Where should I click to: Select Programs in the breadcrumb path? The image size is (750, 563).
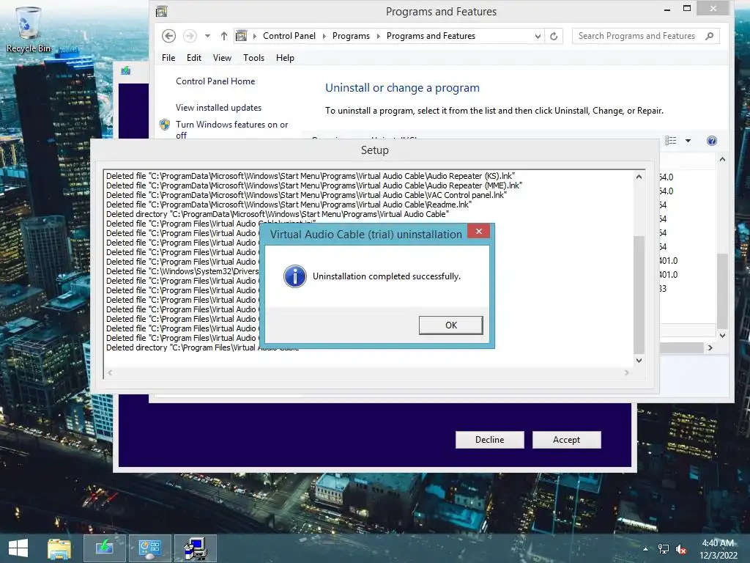coord(351,36)
